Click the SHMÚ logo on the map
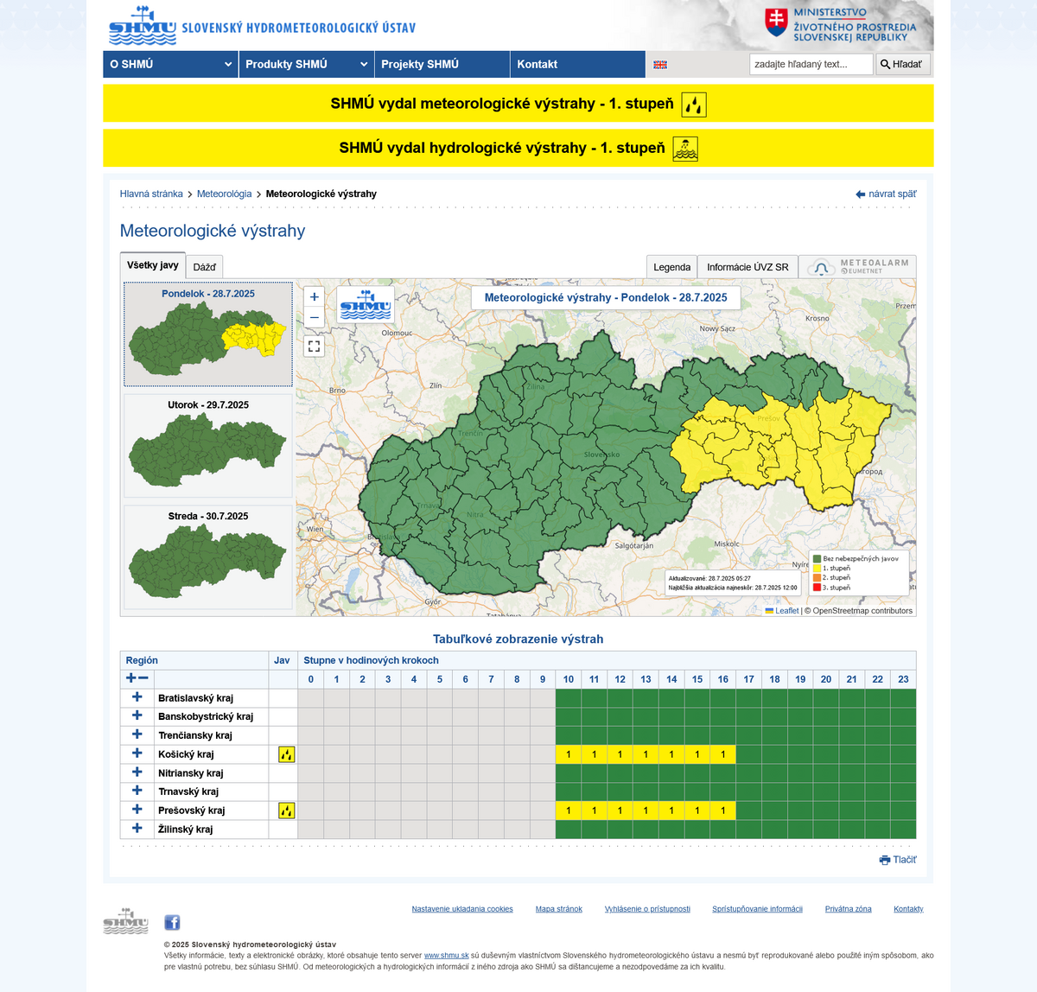This screenshot has height=992, width=1037. 366,304
